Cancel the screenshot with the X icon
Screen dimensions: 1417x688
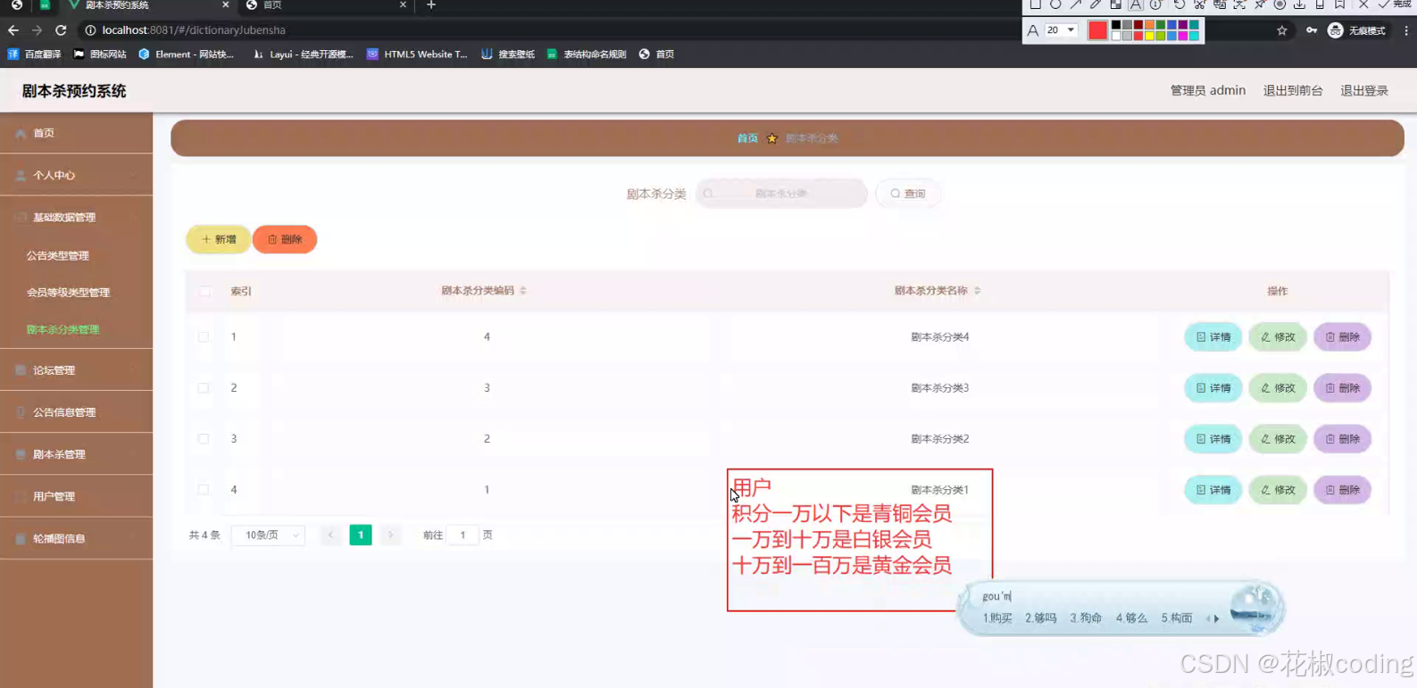(x=1363, y=4)
